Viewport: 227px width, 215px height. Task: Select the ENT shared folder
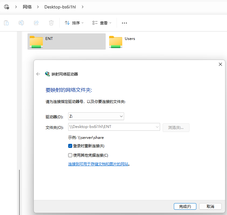pos(66,42)
